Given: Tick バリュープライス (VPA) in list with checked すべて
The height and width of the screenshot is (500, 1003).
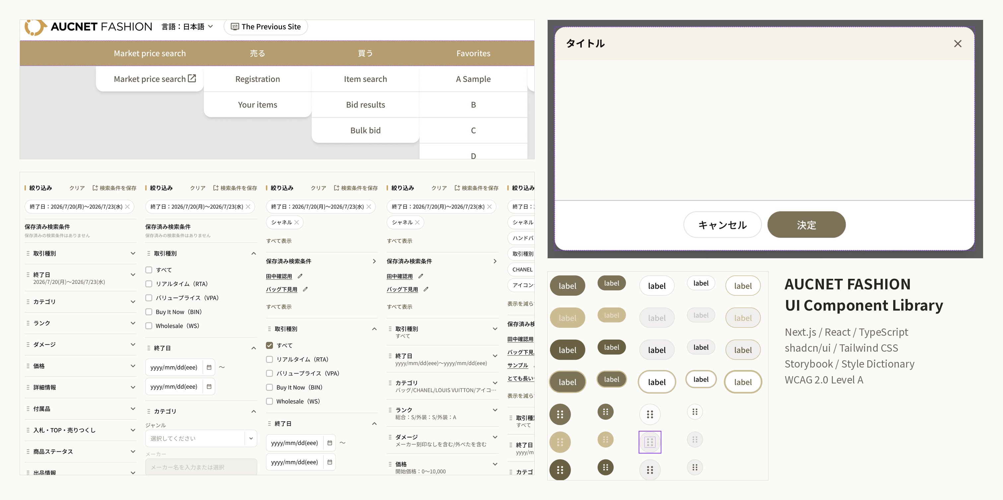Looking at the screenshot, I should 269,373.
